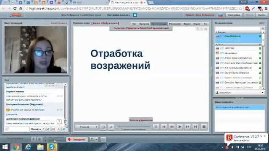Fast-forward presentation with double-right arrows
This screenshot has width=269, height=151.
pyautogui.click(x=187, y=127)
